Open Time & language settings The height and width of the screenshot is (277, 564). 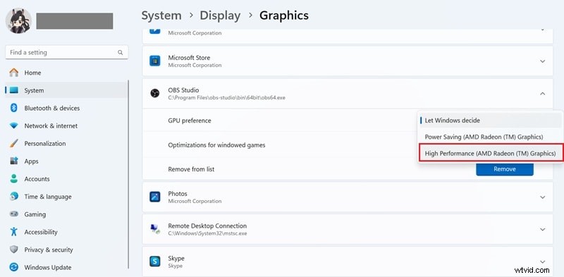[x=66, y=197]
